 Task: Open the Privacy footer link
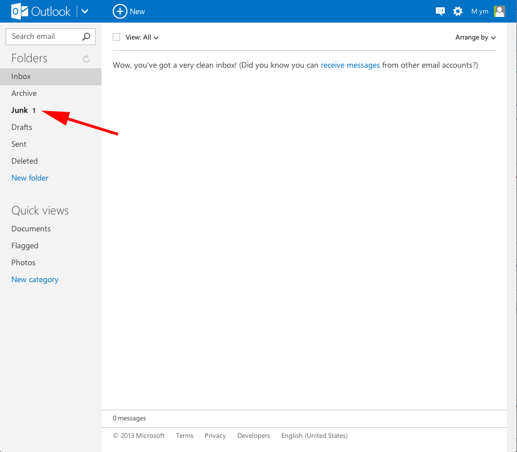pyautogui.click(x=215, y=436)
